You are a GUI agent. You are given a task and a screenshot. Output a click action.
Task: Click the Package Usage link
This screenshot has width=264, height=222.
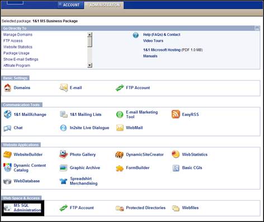(16, 53)
